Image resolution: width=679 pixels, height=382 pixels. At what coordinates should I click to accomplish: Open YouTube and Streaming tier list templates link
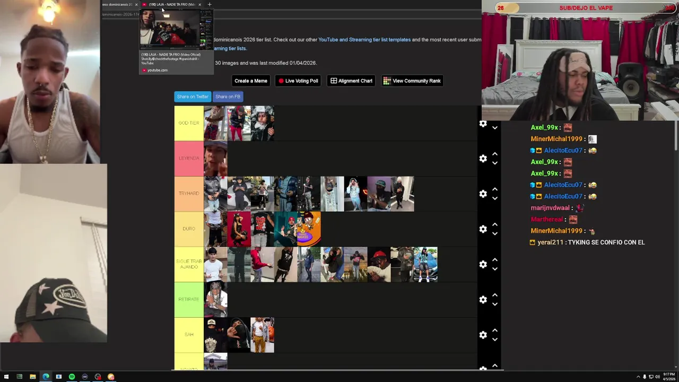click(x=364, y=40)
